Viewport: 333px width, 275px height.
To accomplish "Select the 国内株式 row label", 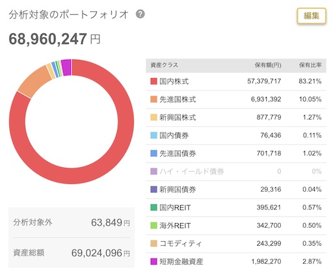I will coord(174,81).
